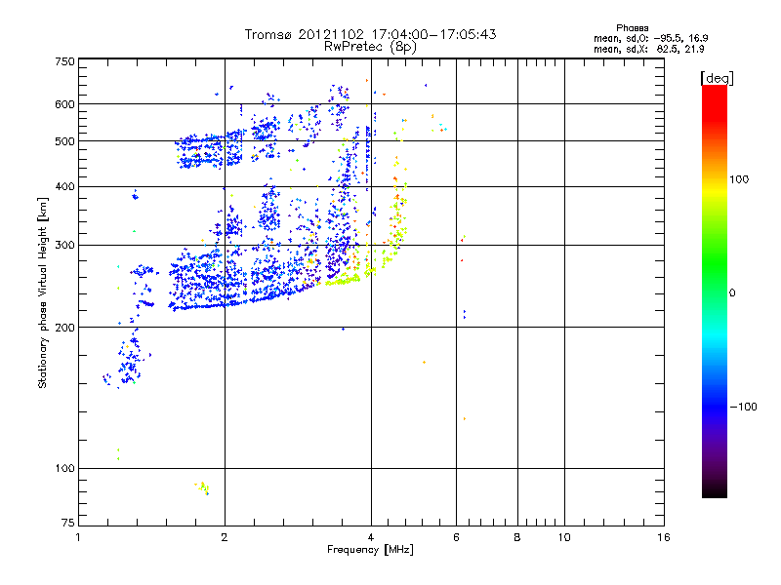Viewport: 781px width, 585px height.
Task: Click the y-axis tick label '100'
Action: [x=64, y=468]
